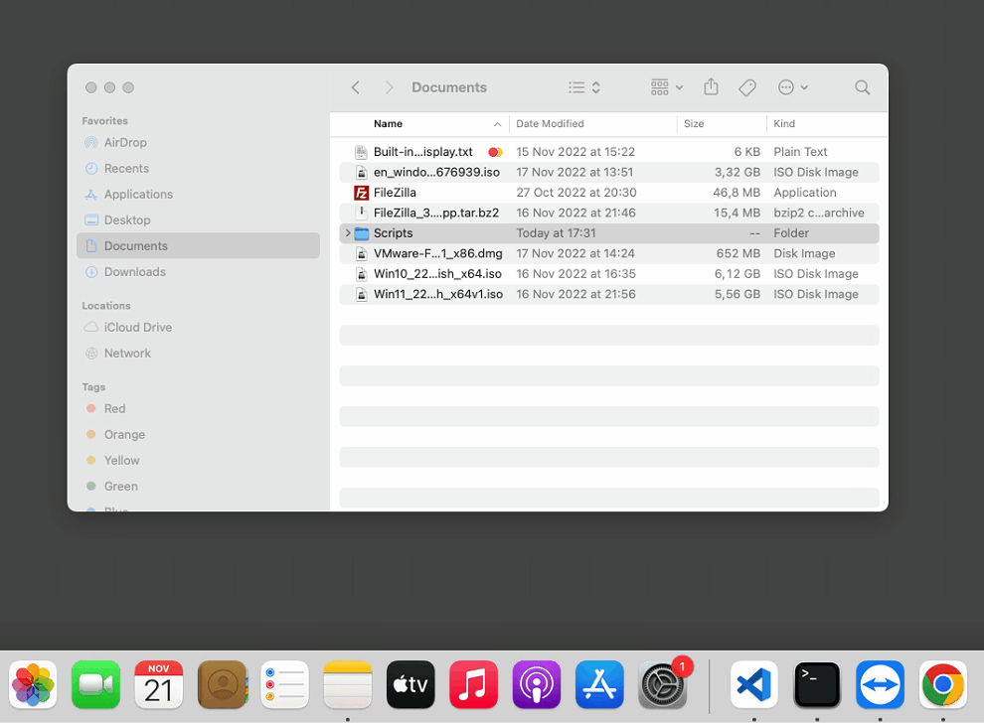984x723 pixels.
Task: Open FaceTime from the Dock
Action: (x=95, y=684)
